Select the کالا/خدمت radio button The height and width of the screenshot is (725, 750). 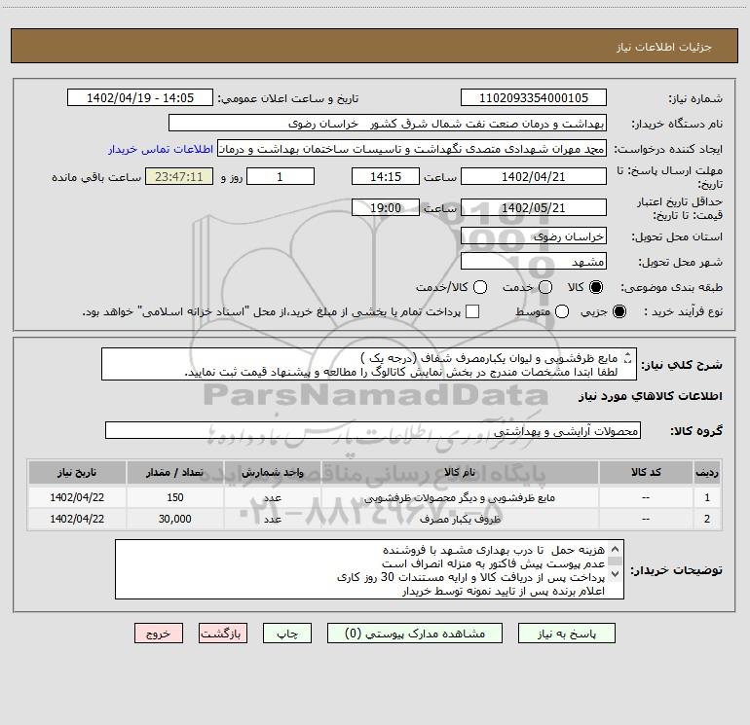pos(480,287)
